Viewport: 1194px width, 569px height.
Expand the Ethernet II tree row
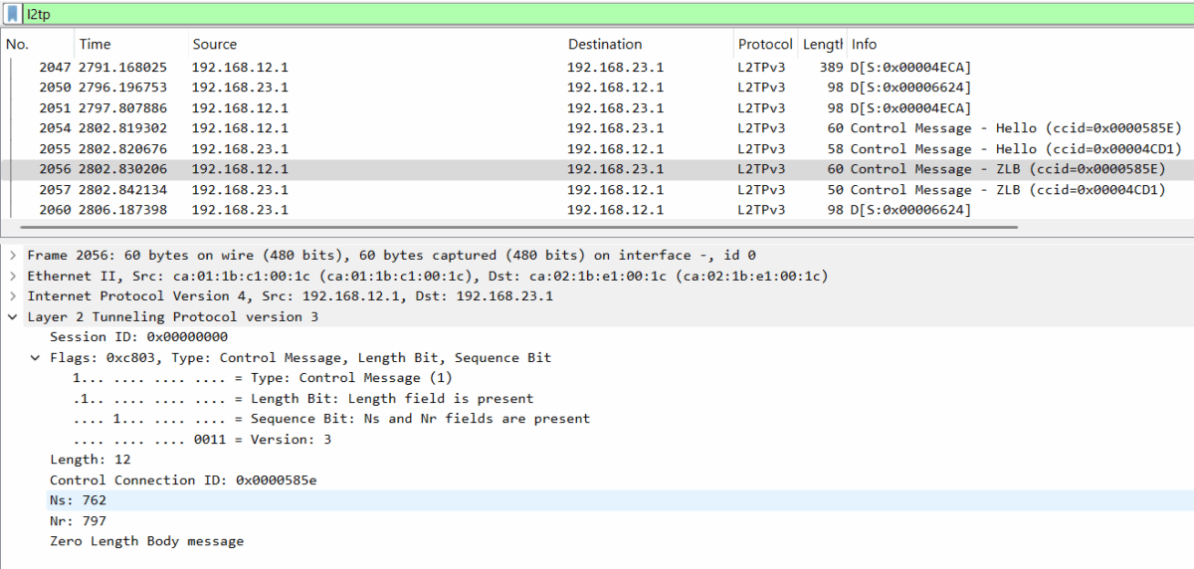point(12,276)
